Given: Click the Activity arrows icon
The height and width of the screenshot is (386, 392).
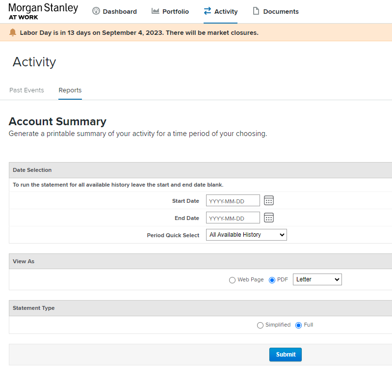Looking at the screenshot, I should click(x=208, y=11).
